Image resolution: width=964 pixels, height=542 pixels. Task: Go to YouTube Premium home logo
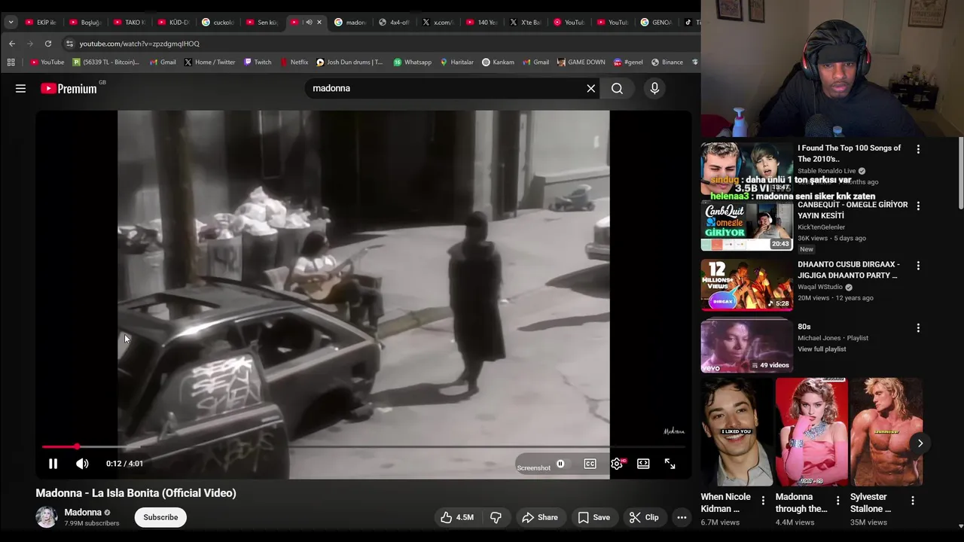[69, 89]
